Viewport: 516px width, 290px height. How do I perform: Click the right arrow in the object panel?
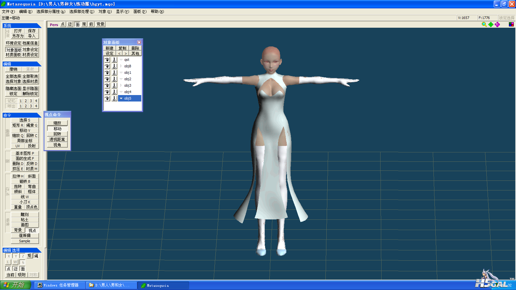point(126,53)
